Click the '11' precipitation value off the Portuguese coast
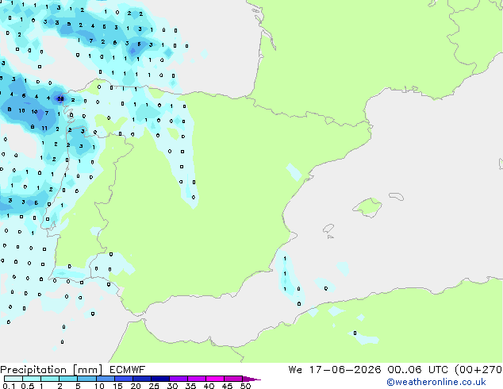Screen dimensions: 503x389 44,129
